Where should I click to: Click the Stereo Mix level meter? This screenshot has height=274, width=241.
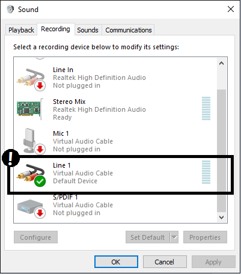206,108
